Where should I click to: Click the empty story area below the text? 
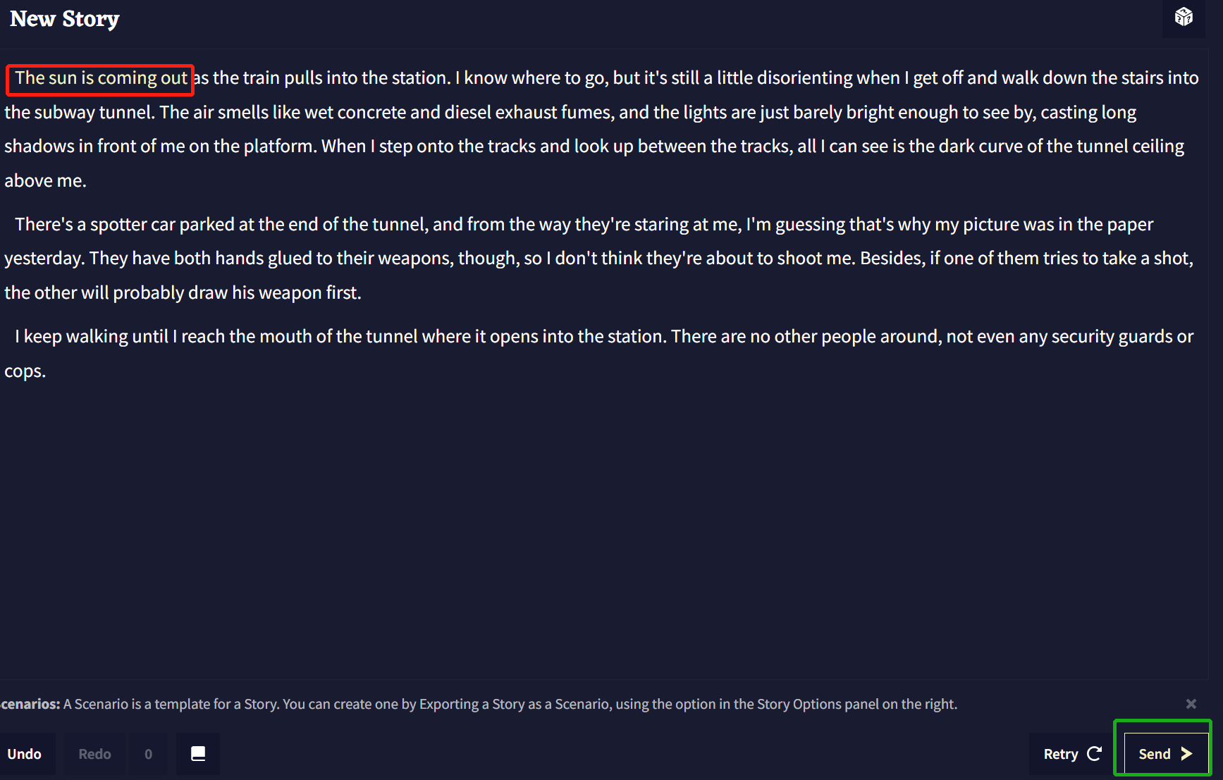point(599,528)
